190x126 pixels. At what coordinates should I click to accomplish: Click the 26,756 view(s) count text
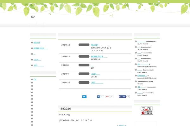[142, 49]
